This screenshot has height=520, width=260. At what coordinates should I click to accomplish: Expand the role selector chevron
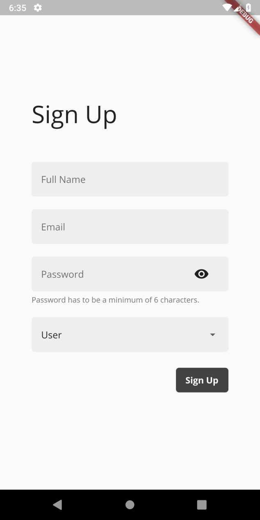pos(213,335)
